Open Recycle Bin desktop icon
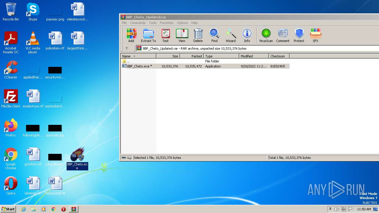The image size is (379, 213). [11, 12]
